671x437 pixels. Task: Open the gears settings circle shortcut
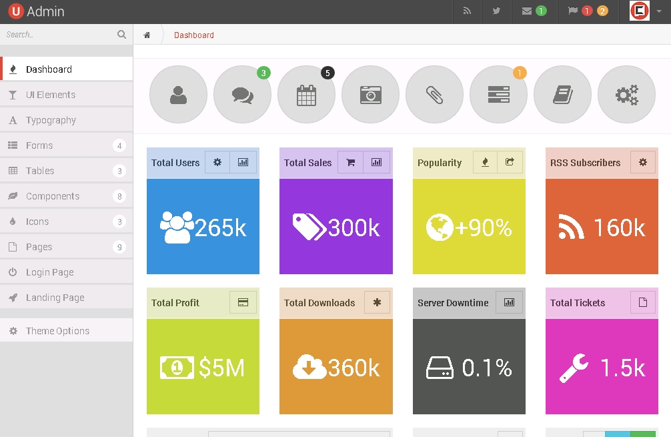626,95
